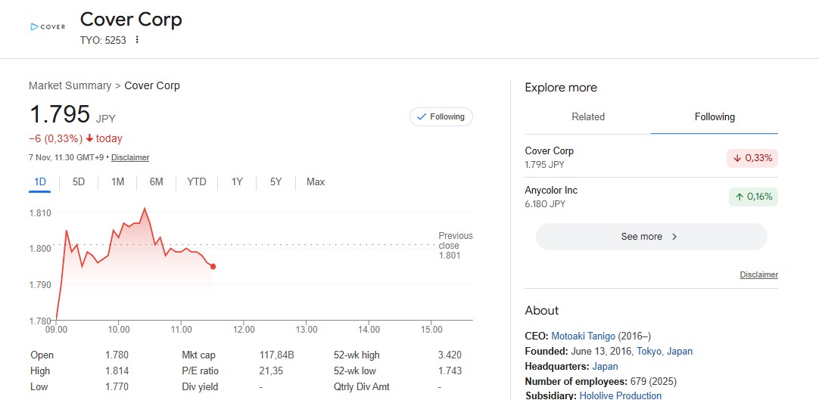Image resolution: width=819 pixels, height=400 pixels.
Task: Open the Motoaki Tanigo CEO link
Action: [x=584, y=336]
